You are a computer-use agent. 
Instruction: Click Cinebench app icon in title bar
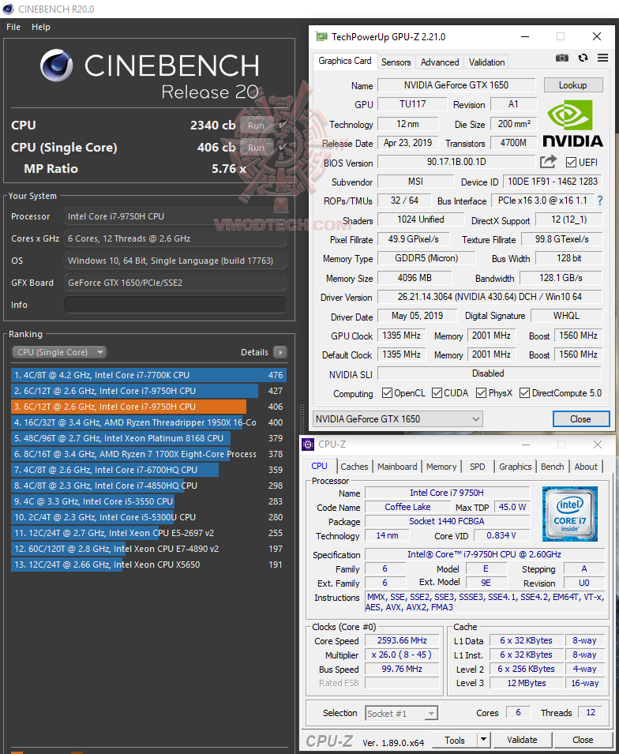tap(8, 8)
